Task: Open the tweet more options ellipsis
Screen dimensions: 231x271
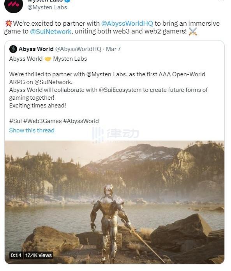Action: click(x=221, y=1)
